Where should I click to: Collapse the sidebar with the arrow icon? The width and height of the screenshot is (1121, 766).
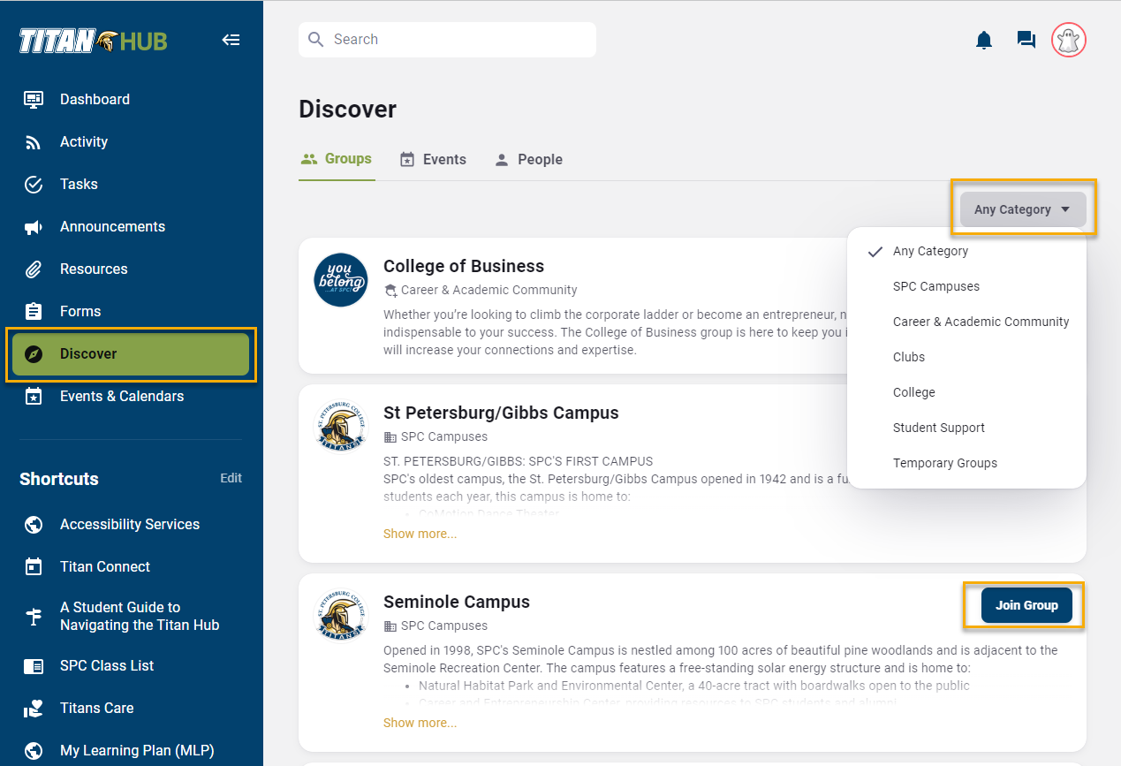coord(231,40)
